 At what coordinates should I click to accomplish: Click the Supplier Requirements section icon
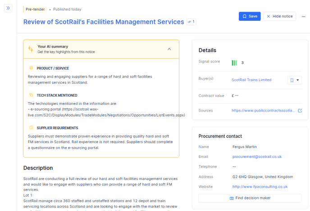click(31, 128)
